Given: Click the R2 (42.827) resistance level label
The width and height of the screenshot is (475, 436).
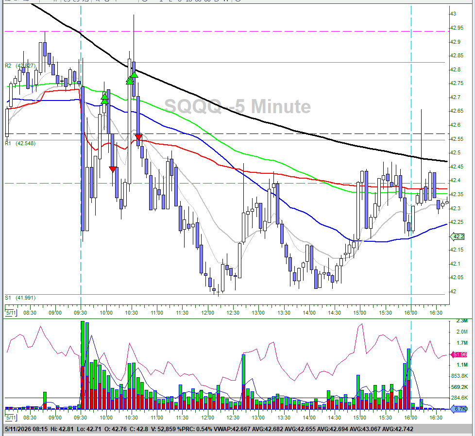Looking at the screenshot, I should pos(20,66).
